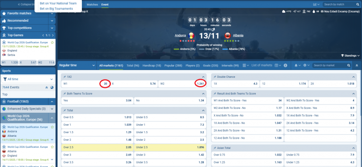The image size is (362, 167).
Task: Click in the Search by match field
Action: pyautogui.click(x=339, y=4)
